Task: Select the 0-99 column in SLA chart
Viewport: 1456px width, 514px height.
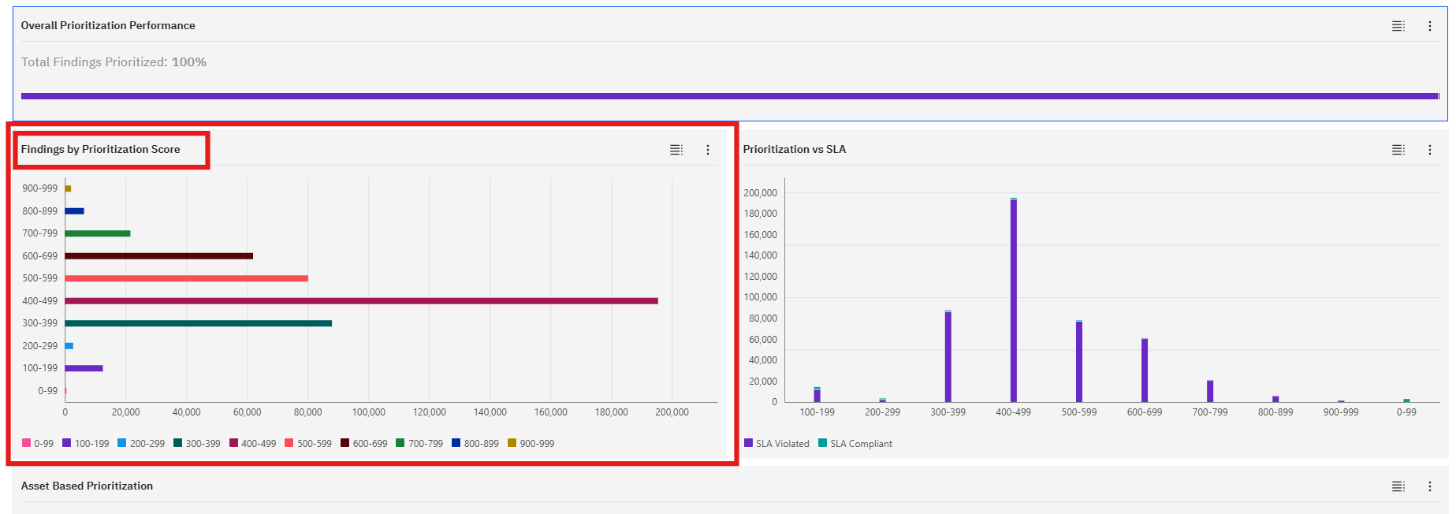Action: click(x=1406, y=400)
